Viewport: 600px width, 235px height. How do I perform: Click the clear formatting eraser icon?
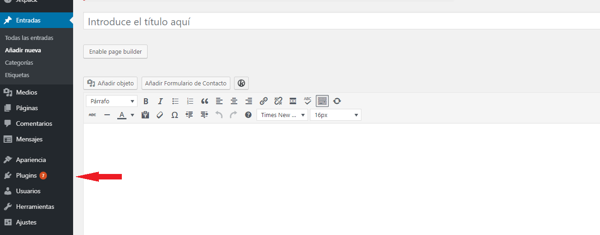(x=160, y=115)
